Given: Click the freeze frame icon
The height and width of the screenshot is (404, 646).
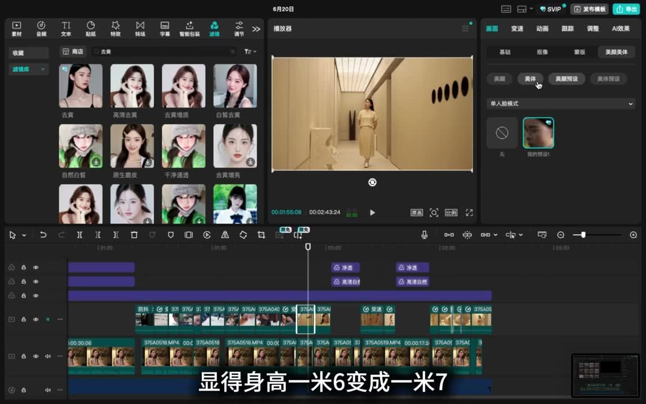Looking at the screenshot, I should (188, 235).
